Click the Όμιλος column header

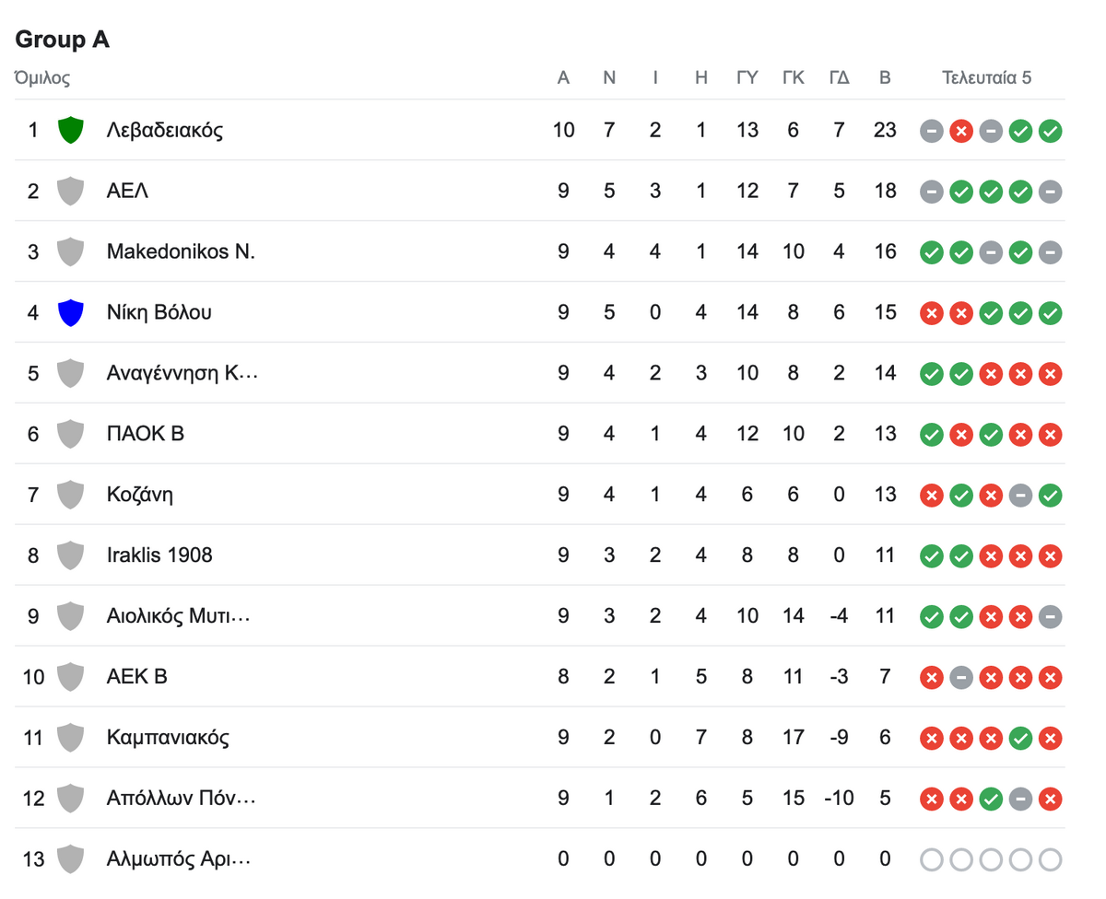tap(42, 77)
